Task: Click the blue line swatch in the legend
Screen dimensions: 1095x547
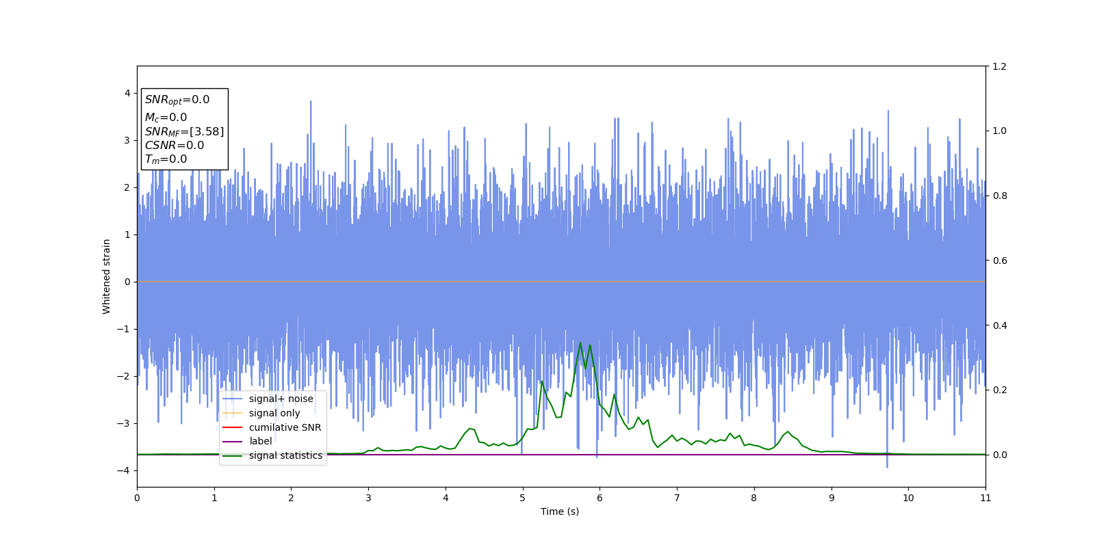Action: tap(233, 399)
